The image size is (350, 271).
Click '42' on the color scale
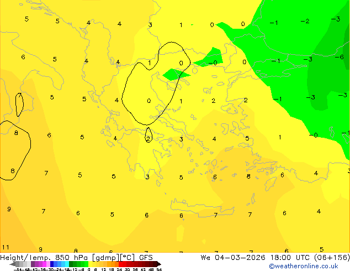pyautogui.click(x=143, y=269)
